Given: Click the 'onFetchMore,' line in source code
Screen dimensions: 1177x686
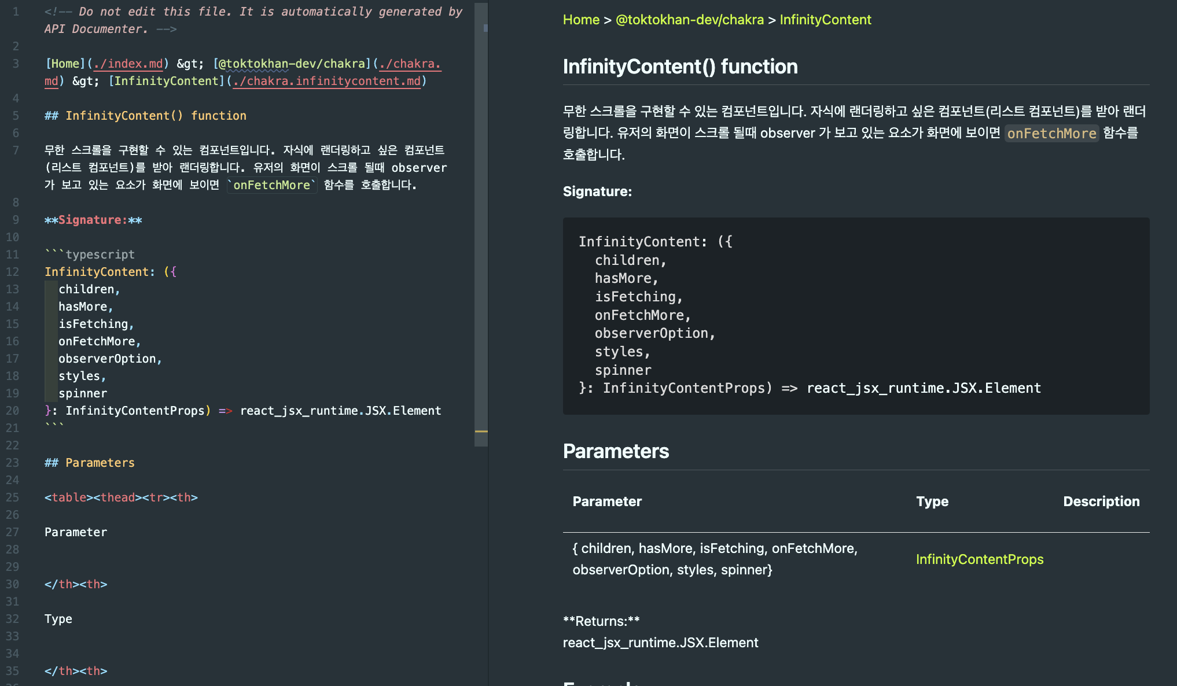Looking at the screenshot, I should click(x=99, y=341).
